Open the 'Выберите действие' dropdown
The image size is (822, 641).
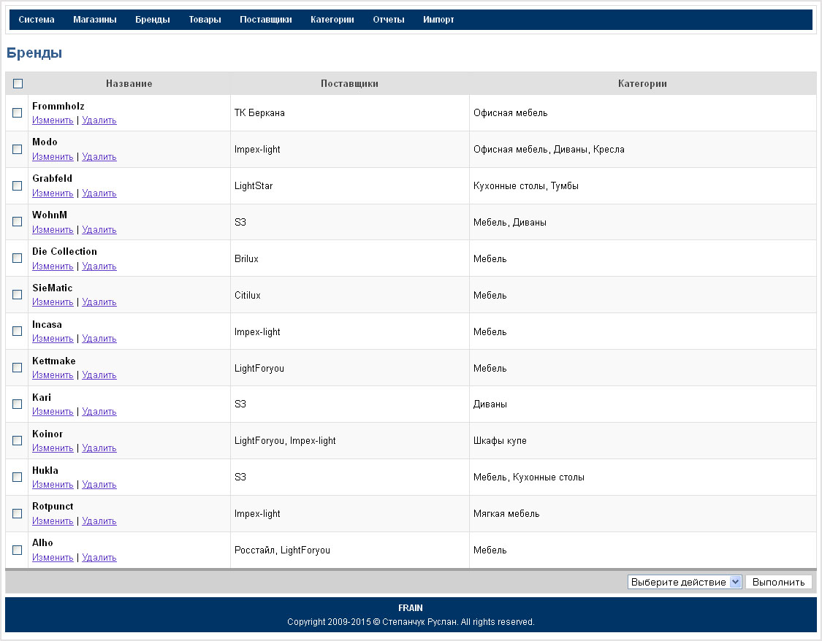pyautogui.click(x=685, y=582)
